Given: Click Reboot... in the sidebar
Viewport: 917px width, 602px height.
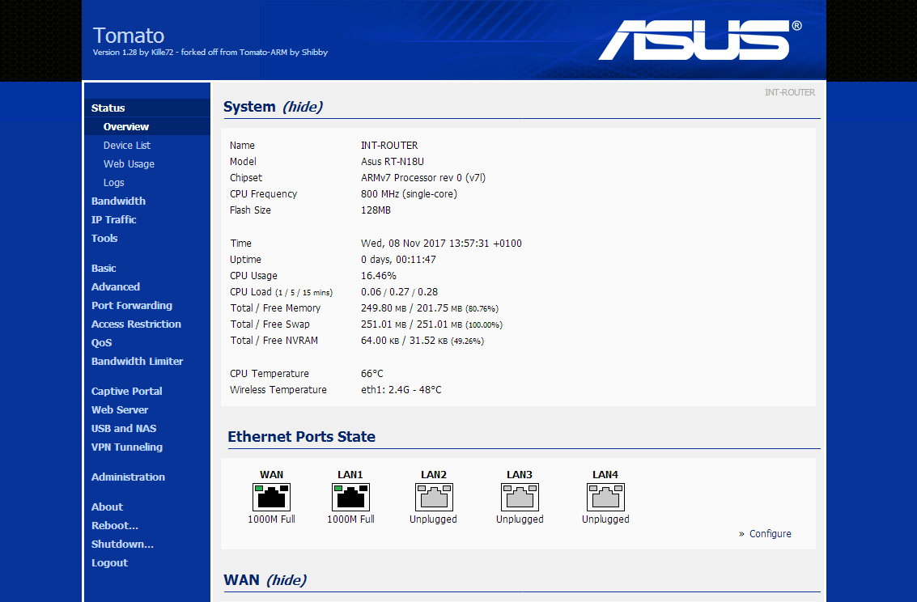Looking at the screenshot, I should (115, 525).
